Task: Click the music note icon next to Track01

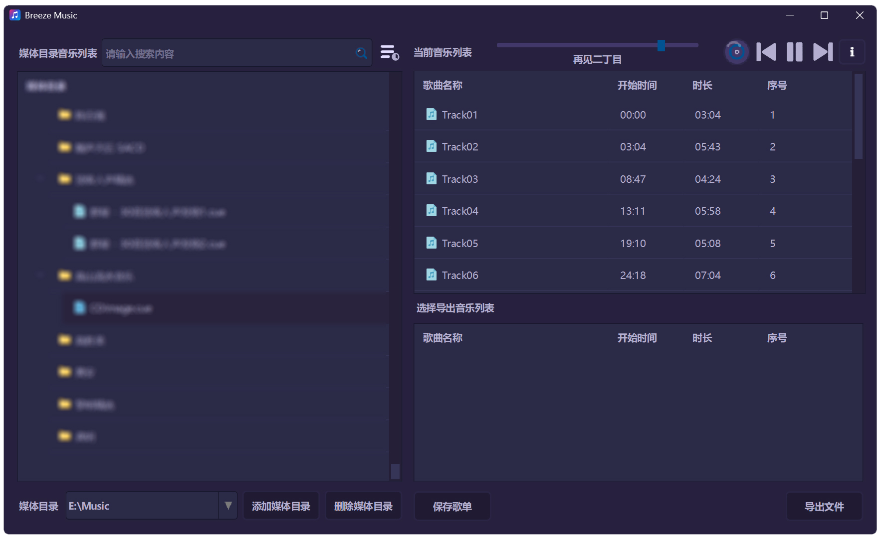Action: click(x=431, y=114)
